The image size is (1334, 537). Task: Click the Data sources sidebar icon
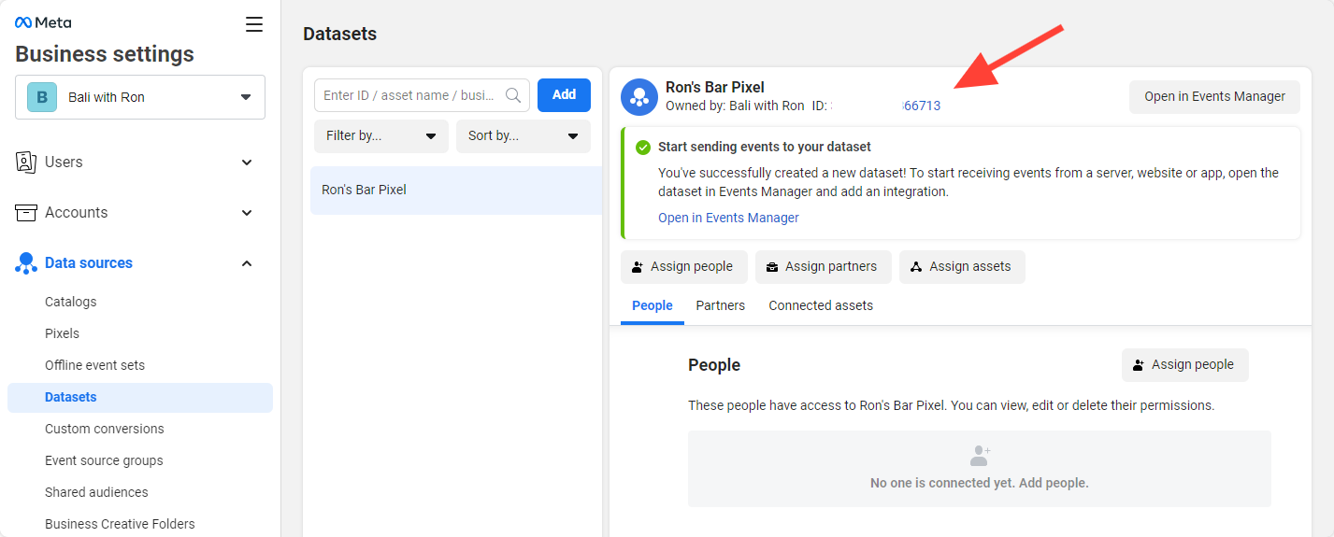pyautogui.click(x=26, y=263)
